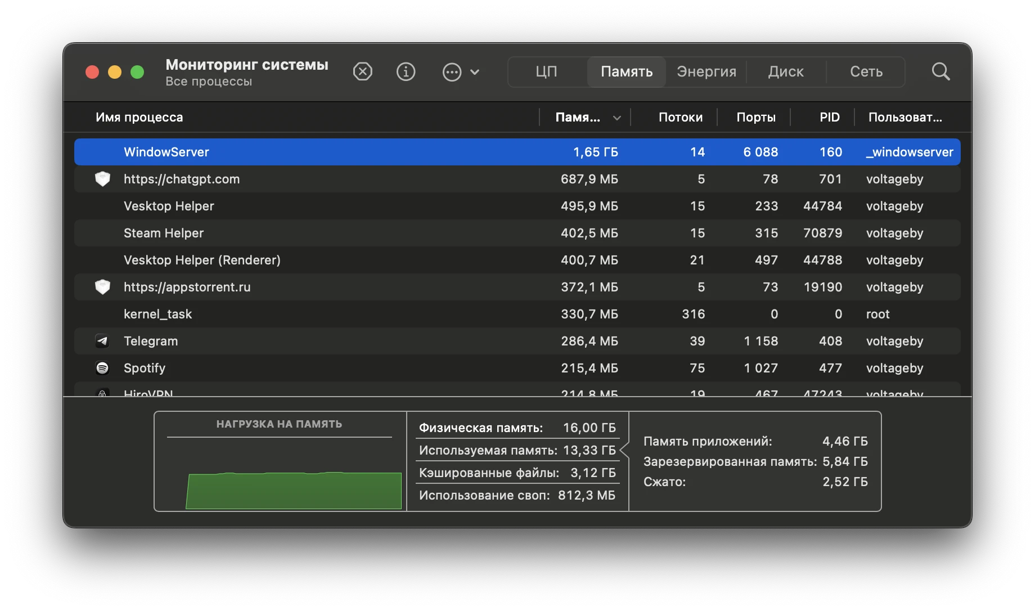
Task: Click the 402,5 МБ memory value
Action: 589,233
